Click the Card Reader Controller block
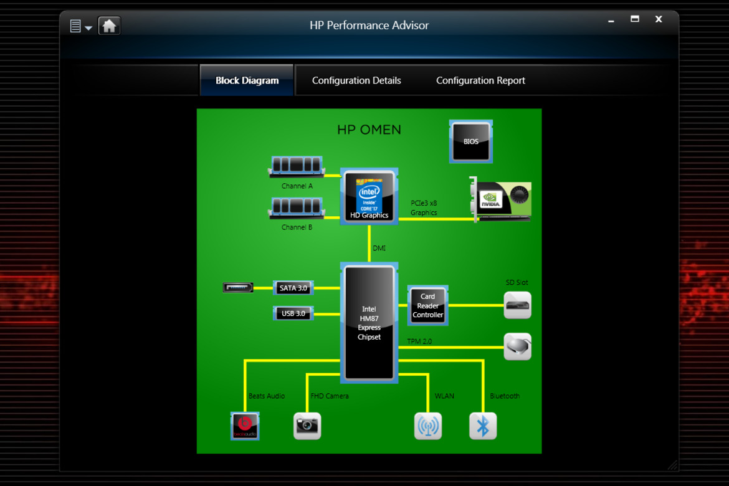This screenshot has height=486, width=729. 427,305
